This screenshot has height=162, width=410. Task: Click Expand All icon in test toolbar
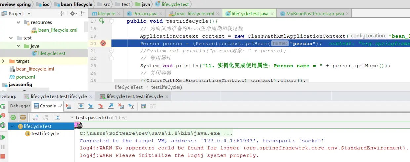pos(58,117)
